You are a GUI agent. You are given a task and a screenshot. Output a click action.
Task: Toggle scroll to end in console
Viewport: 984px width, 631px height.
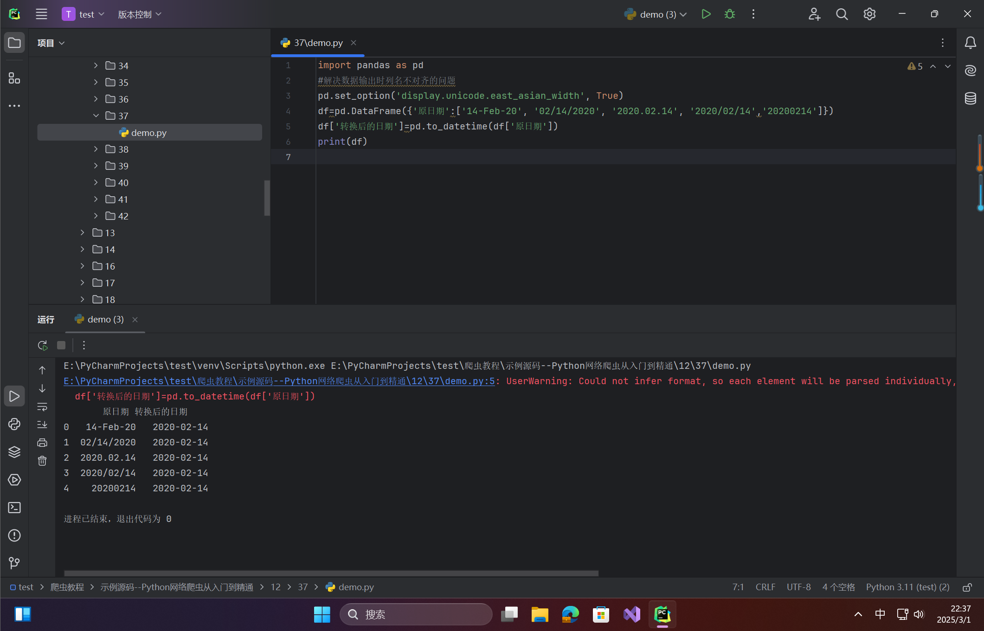pos(42,425)
